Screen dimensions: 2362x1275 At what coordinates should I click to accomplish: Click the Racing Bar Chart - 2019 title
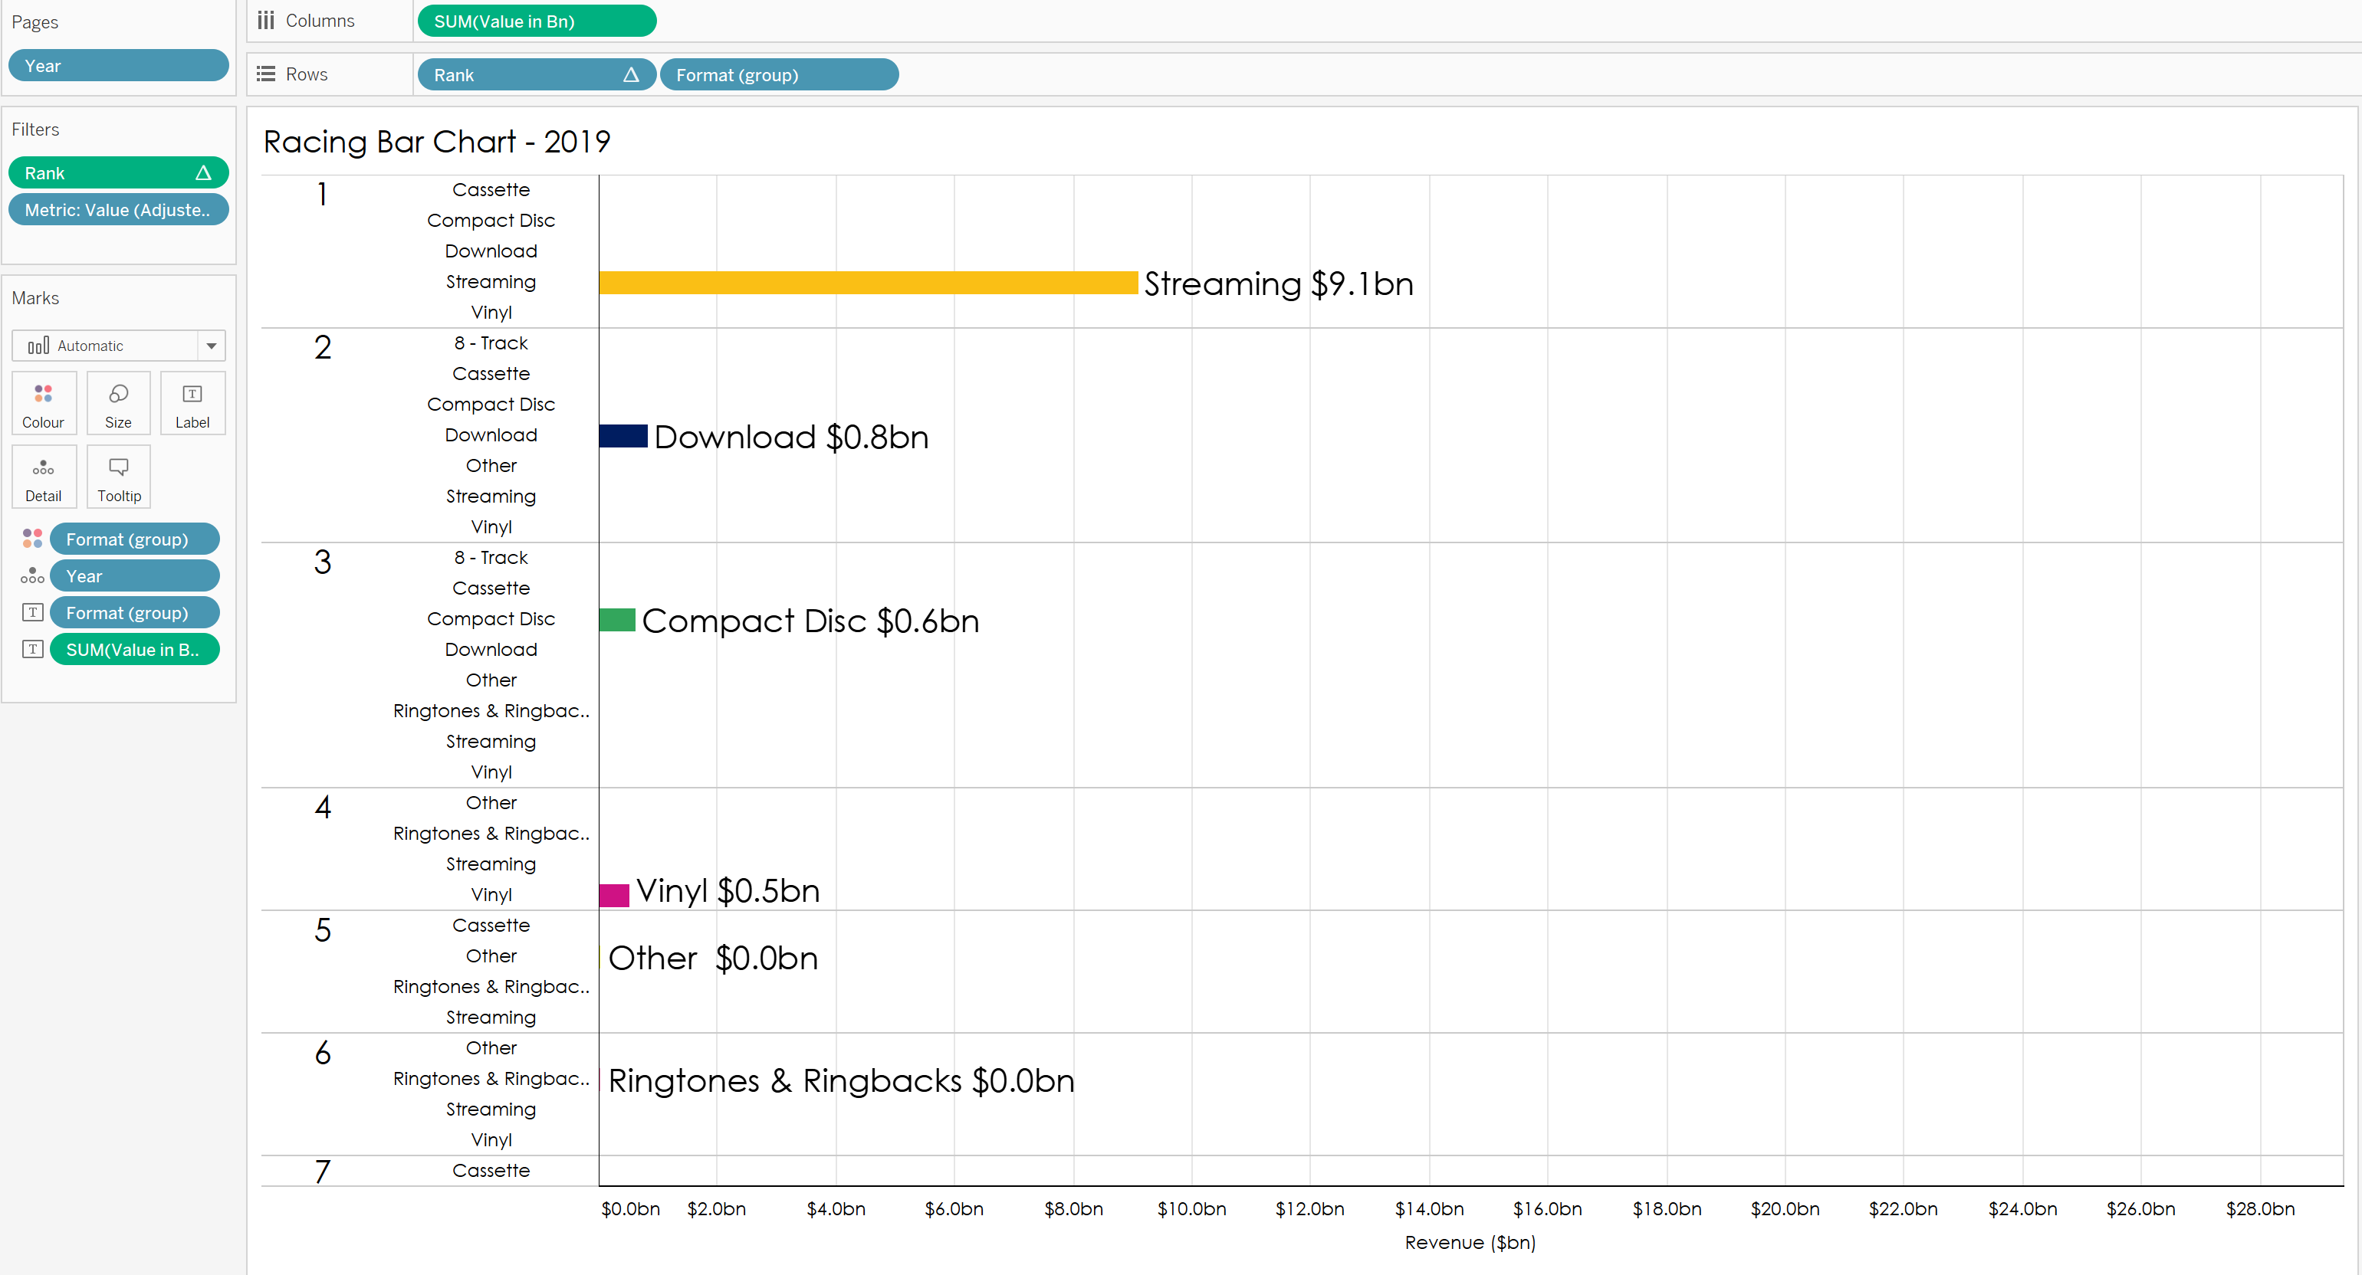tap(436, 142)
